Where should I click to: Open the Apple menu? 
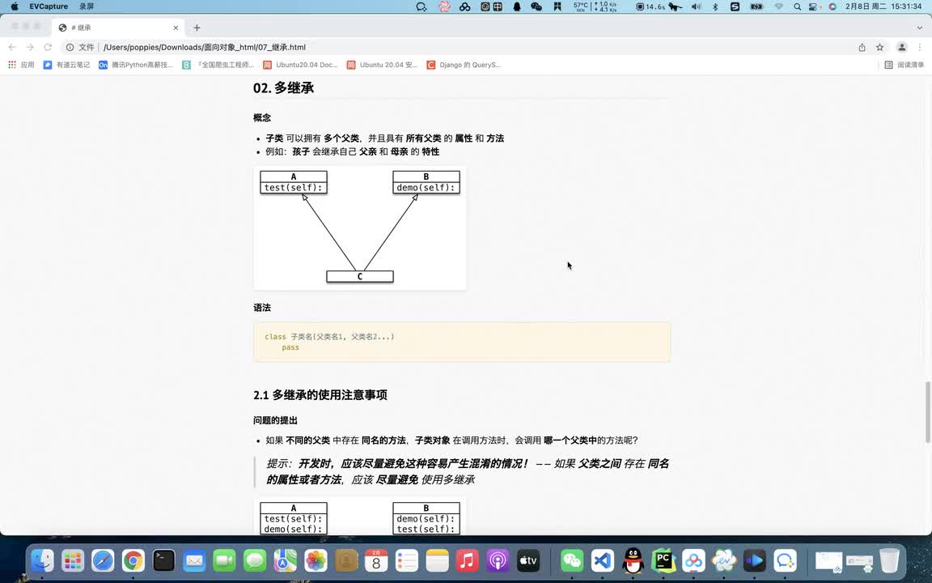15,6
